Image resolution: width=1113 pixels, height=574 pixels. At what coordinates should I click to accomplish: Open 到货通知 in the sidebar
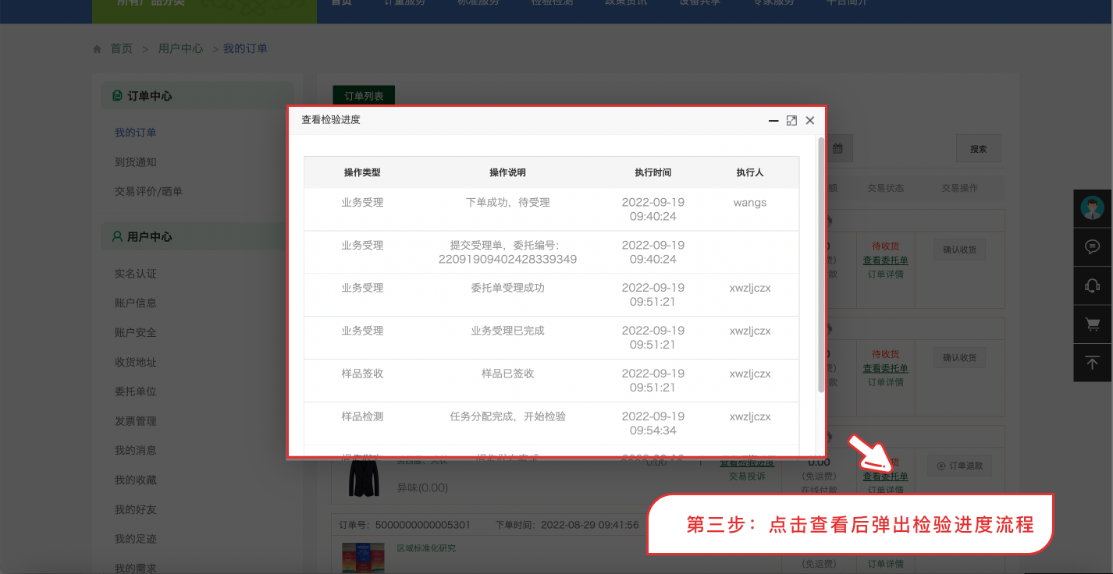click(136, 162)
